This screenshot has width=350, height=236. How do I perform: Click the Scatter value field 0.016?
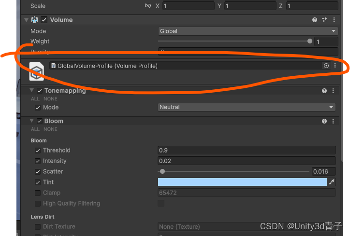pyautogui.click(x=324, y=171)
